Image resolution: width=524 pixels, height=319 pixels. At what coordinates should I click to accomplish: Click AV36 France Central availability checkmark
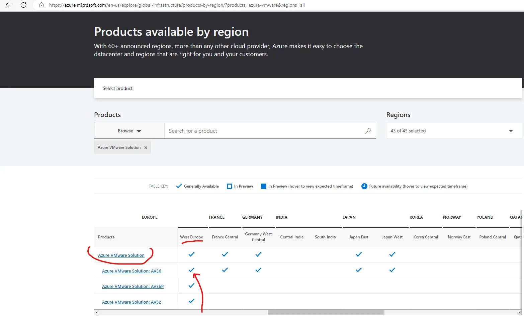point(225,270)
